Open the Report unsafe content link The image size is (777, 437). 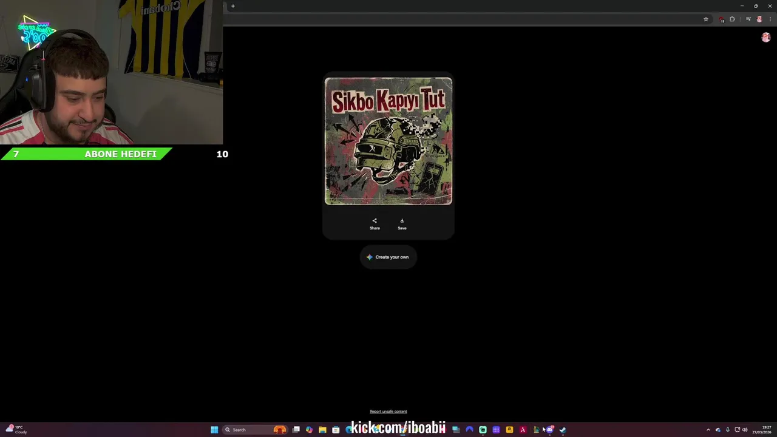[x=388, y=412]
